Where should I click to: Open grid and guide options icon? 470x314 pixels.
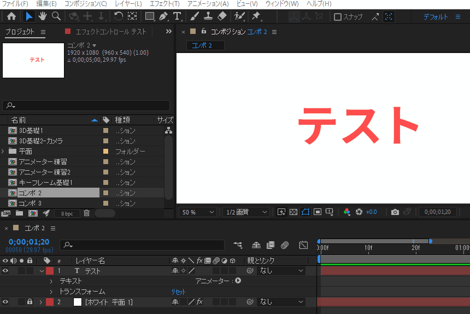click(x=330, y=212)
